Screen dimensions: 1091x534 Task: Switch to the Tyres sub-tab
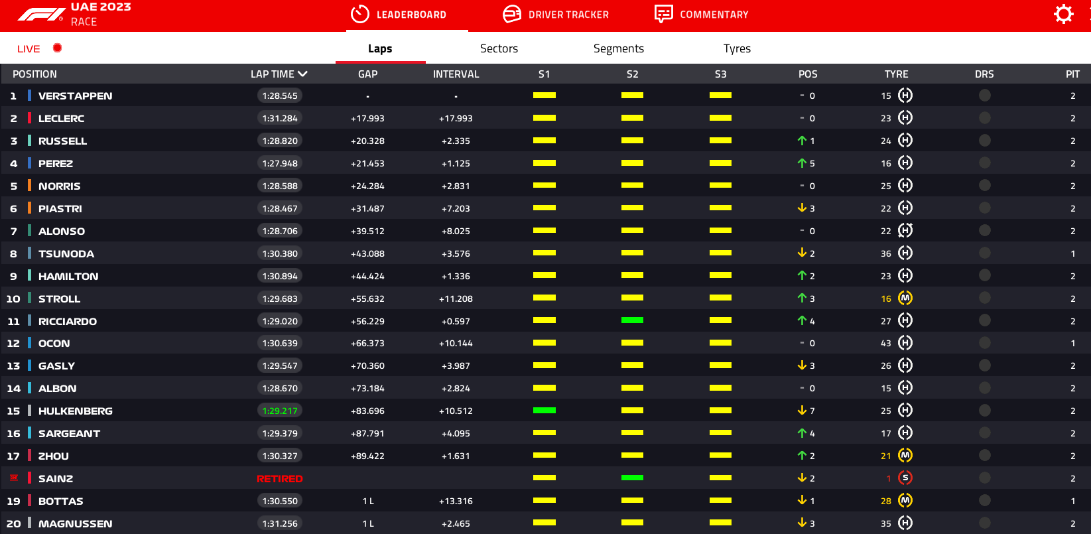pyautogui.click(x=737, y=48)
